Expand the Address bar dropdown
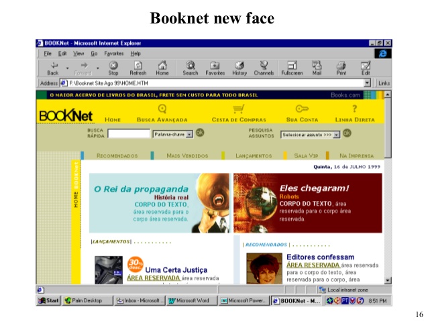428x321 pixels. pos(367,82)
